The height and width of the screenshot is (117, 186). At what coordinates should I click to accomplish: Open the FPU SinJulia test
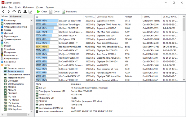tap(13, 103)
